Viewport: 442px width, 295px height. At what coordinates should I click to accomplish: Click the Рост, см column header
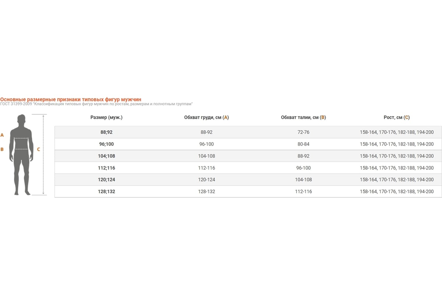pyautogui.click(x=397, y=118)
